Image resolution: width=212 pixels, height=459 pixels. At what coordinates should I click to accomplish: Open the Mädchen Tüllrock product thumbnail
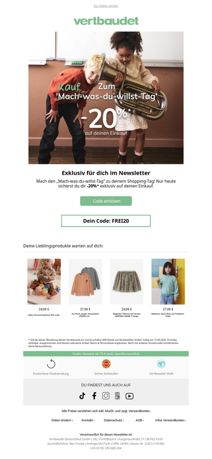click(x=127, y=282)
